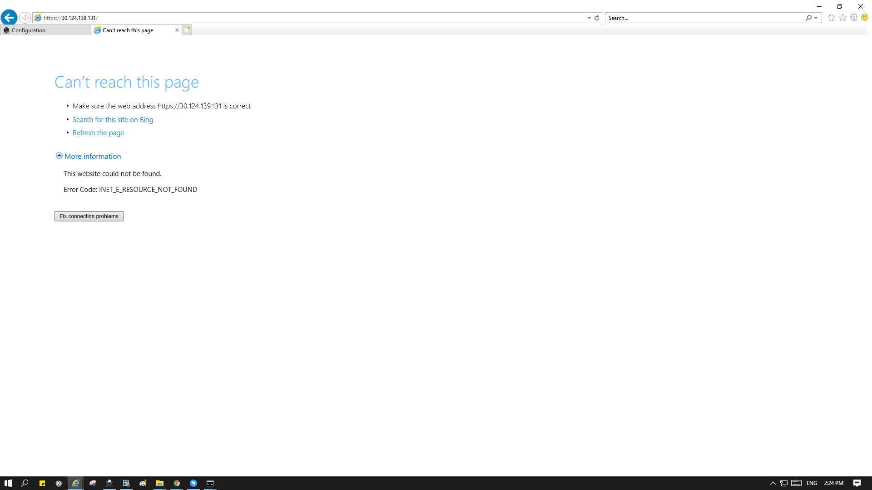Viewport: 872px width, 490px height.
Task: Click the Forward navigation arrow
Action: (x=25, y=18)
